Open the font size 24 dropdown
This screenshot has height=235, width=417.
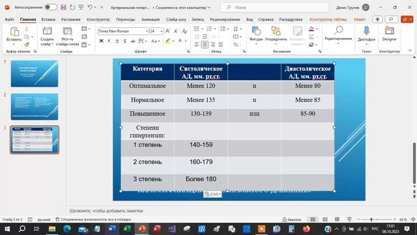(161, 31)
